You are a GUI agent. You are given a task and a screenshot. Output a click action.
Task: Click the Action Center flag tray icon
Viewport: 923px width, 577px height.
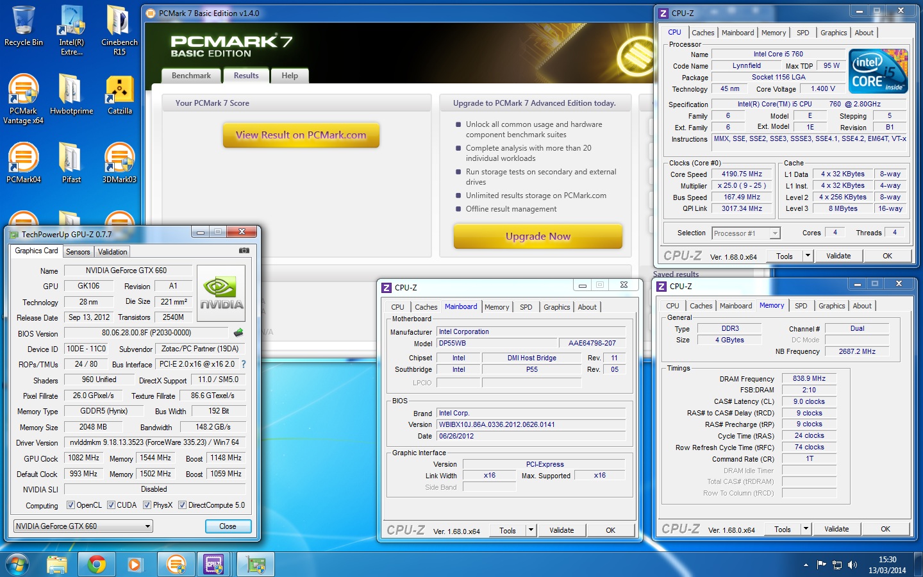[822, 565]
